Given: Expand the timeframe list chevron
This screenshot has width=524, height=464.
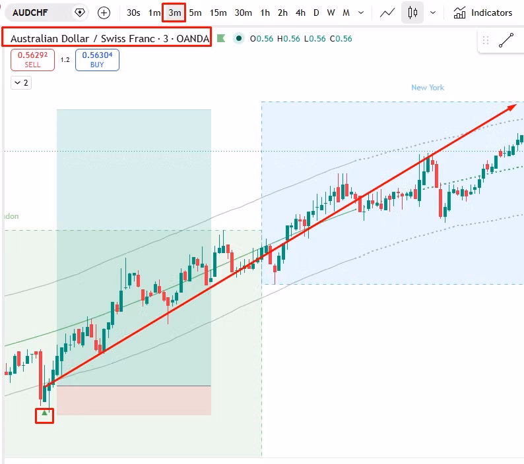Looking at the screenshot, I should click(361, 13).
